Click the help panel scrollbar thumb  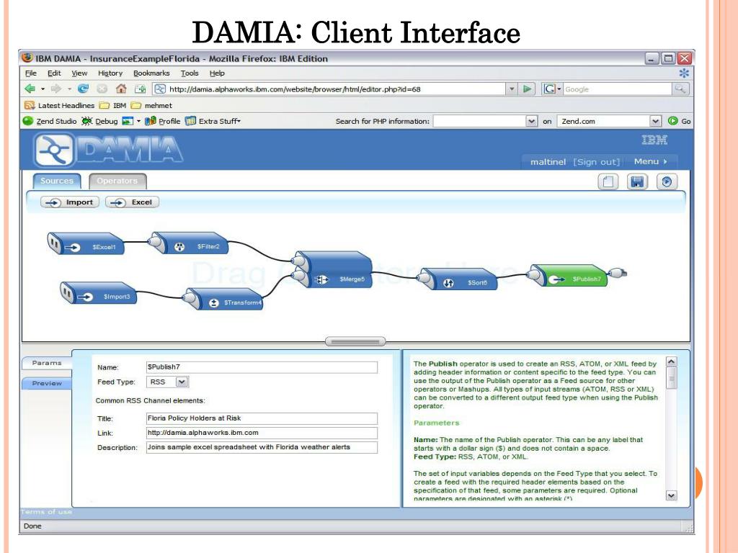tap(672, 378)
